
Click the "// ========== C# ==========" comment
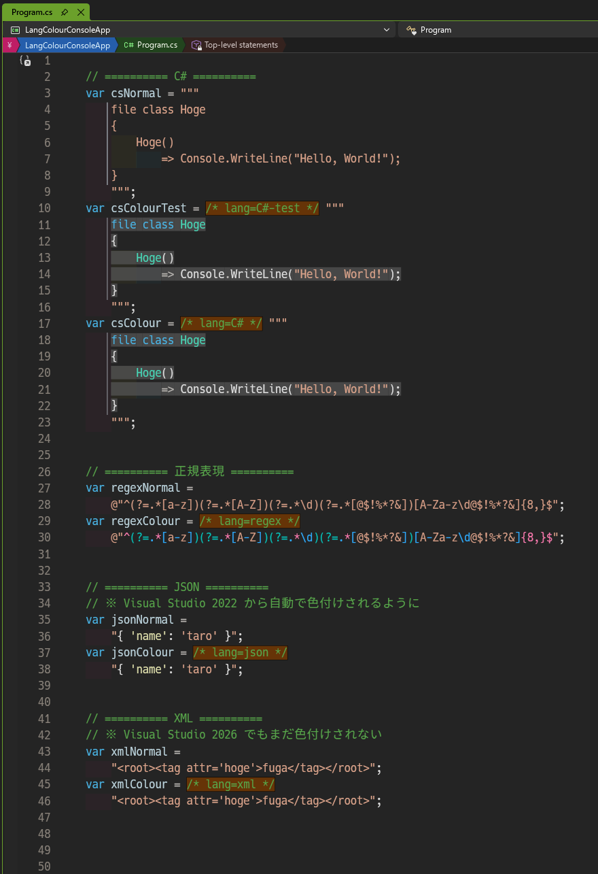click(171, 76)
